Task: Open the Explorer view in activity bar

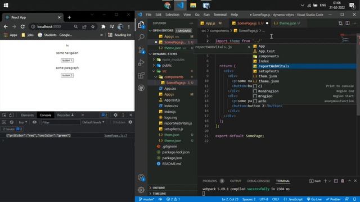Action: coord(141,25)
